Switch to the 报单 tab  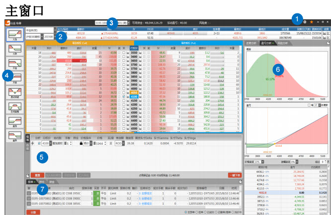[x=32, y=182]
